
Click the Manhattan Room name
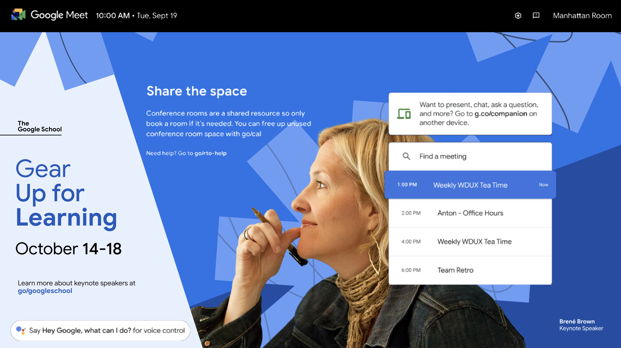pyautogui.click(x=582, y=15)
